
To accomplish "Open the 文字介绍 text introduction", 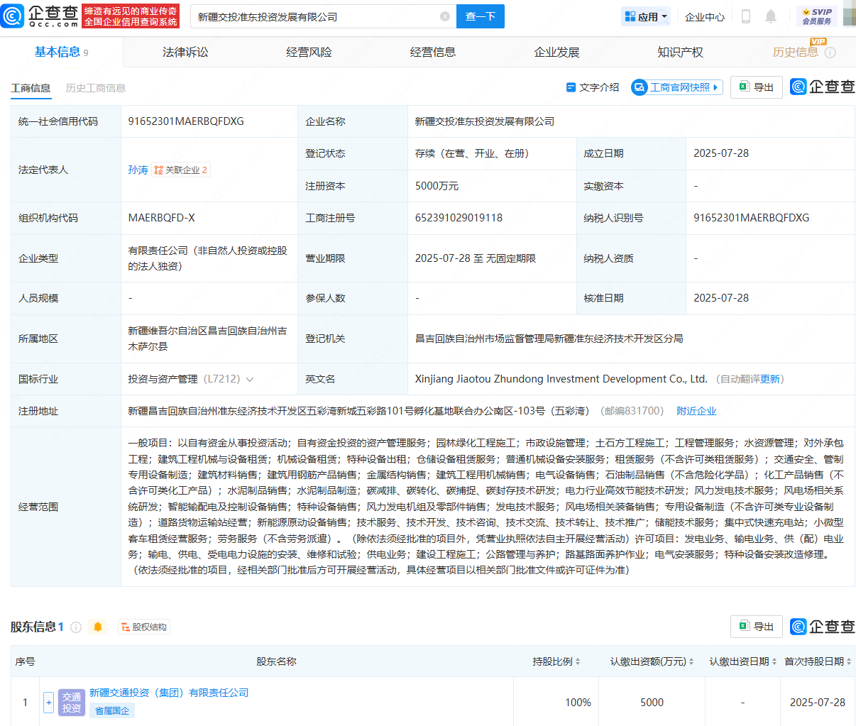I will coord(593,87).
